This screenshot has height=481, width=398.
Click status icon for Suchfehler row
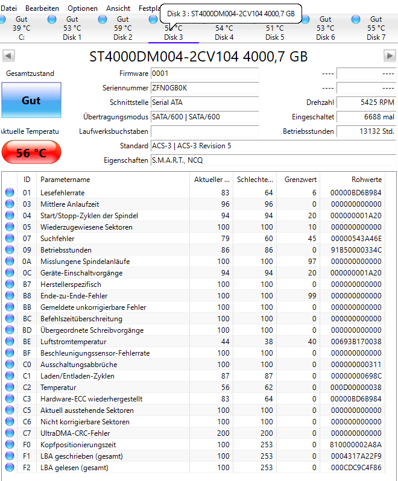10,238
